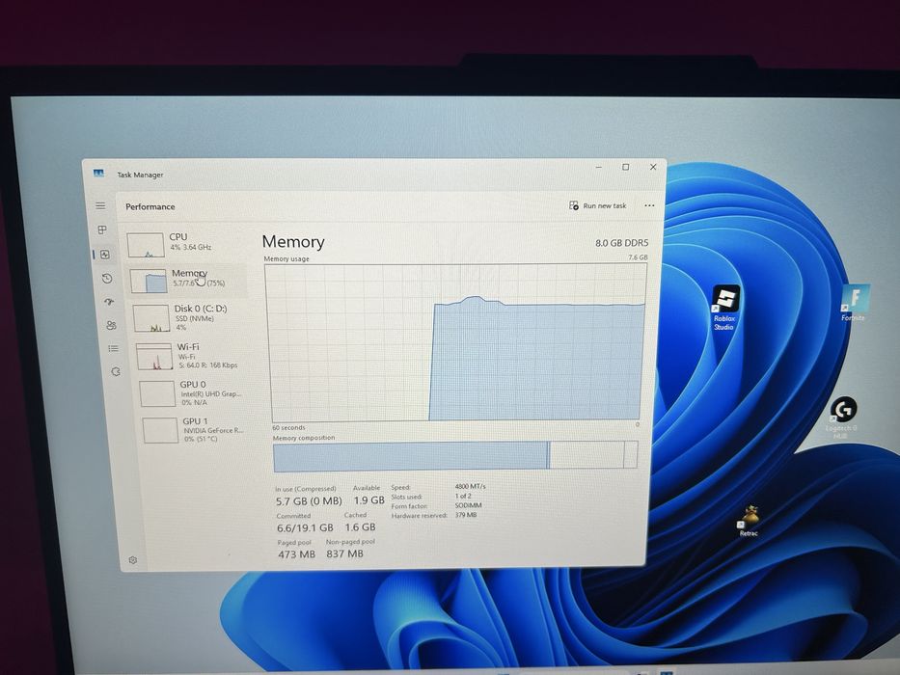Click the Wi-Fi mini throughput graph thumbnail

[154, 357]
